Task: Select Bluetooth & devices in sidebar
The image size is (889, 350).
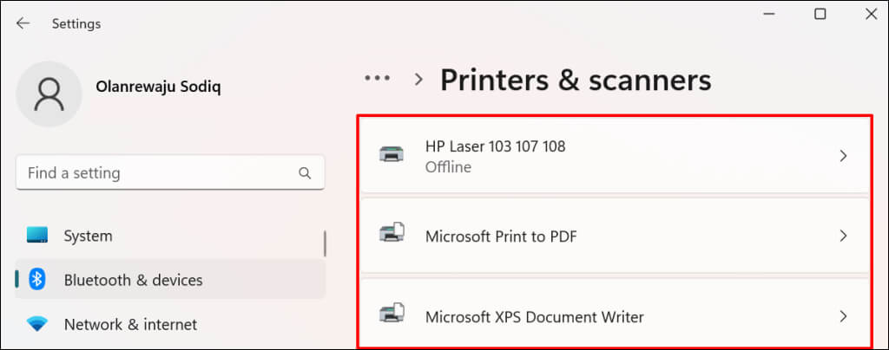Action: pos(133,280)
